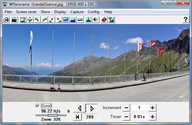The width and height of the screenshot is (192, 125).
Task: Jump to start with the rewind button
Action: (77, 117)
